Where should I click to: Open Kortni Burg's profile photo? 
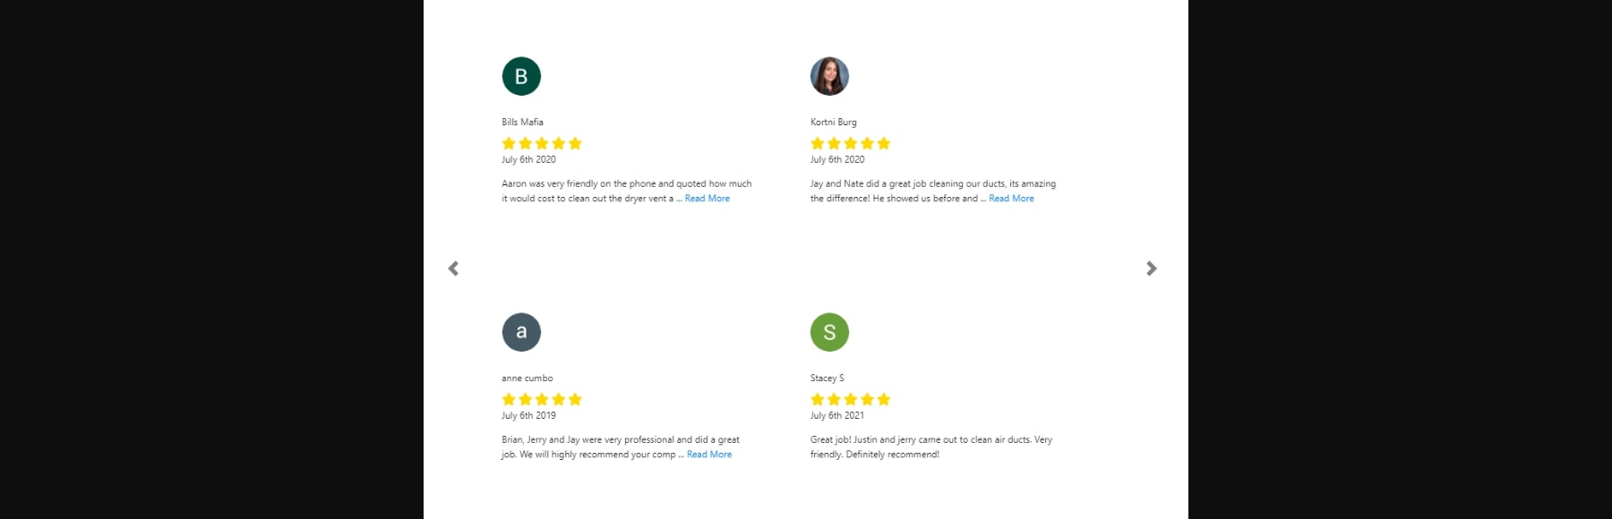click(829, 76)
